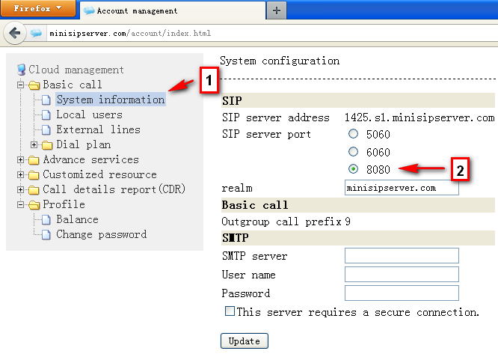Select Advance services in the tree
Image resolution: width=498 pixels, height=357 pixels.
(x=90, y=159)
